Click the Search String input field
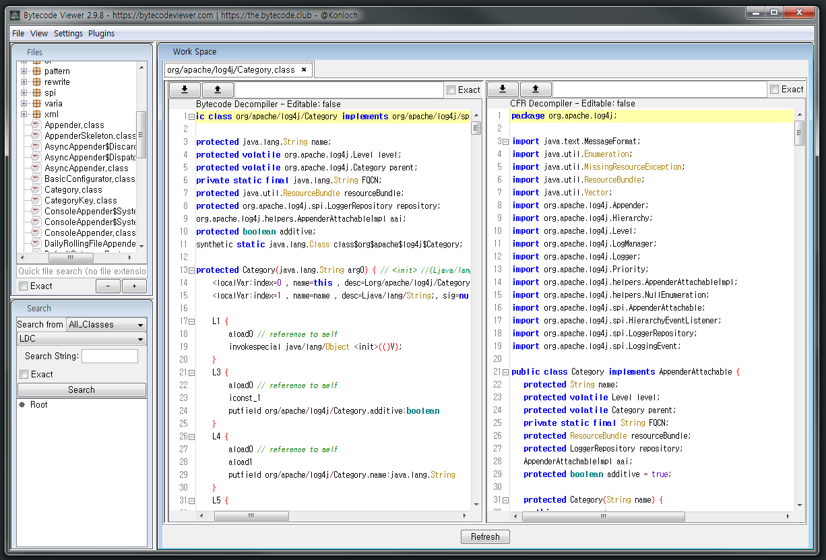This screenshot has height=560, width=826. coord(110,356)
